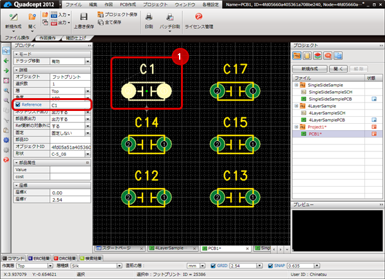Click the red Quadcept logo sidebar icon
385x279 pixels.
click(x=6, y=160)
